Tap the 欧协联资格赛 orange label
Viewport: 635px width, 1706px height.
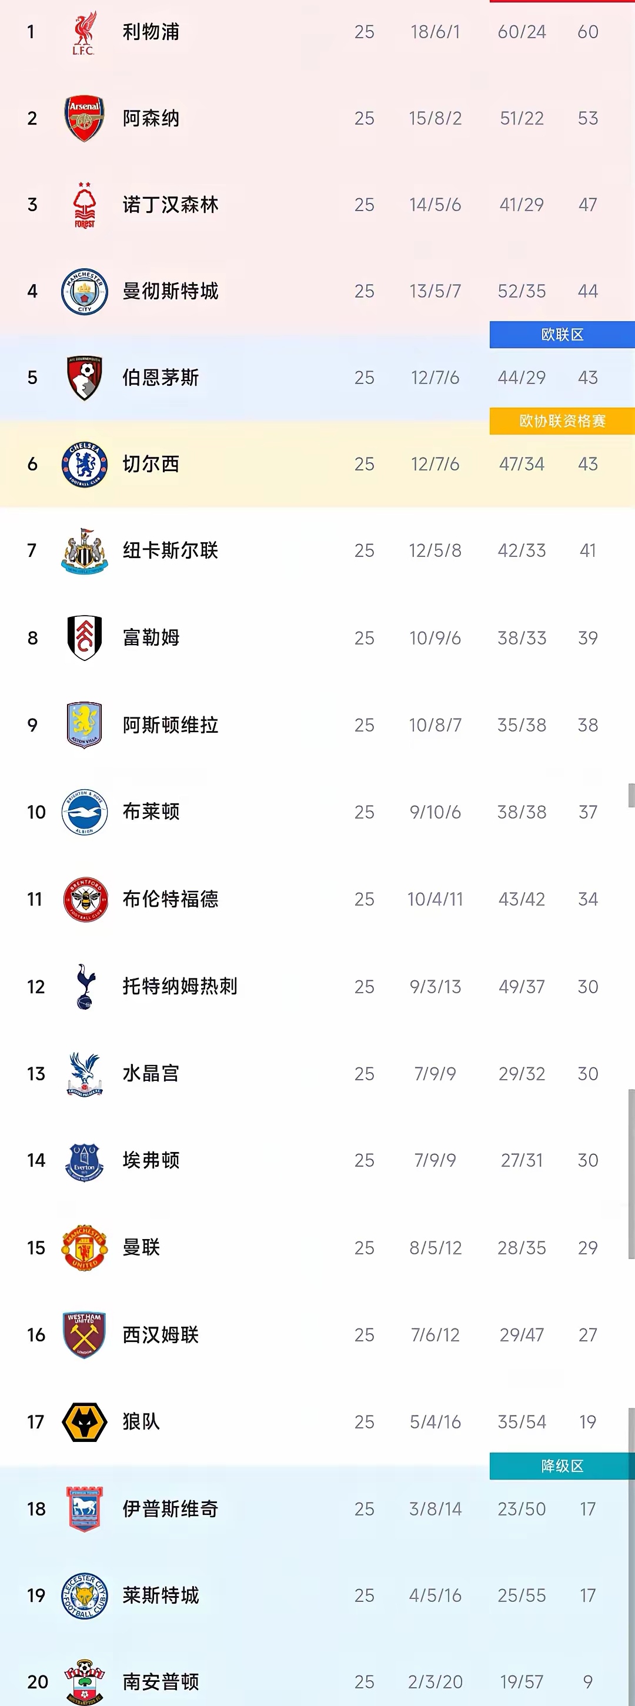pos(562,421)
